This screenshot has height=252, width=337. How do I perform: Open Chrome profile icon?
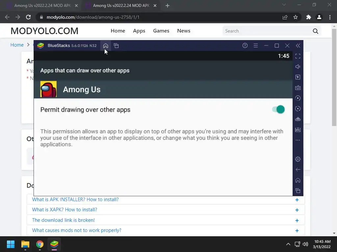point(319,17)
